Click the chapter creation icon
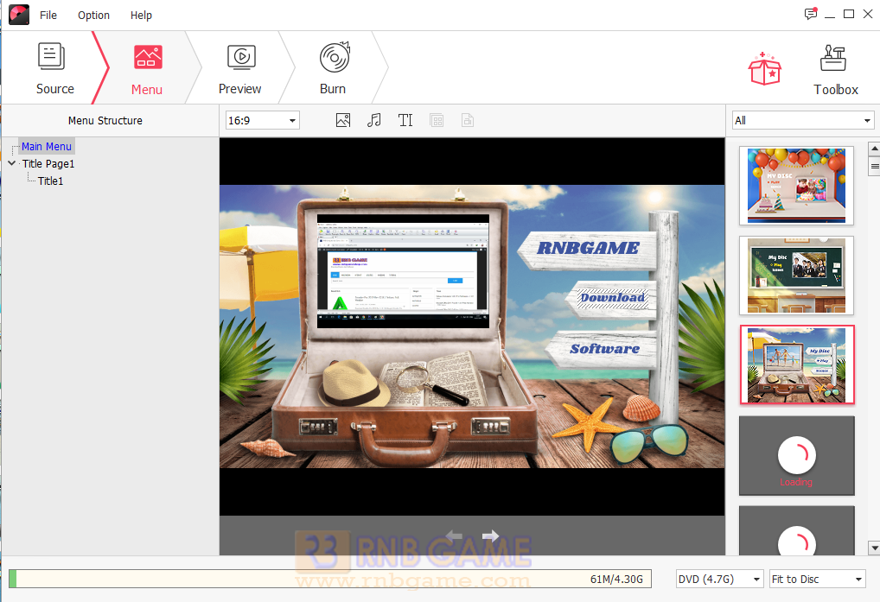 pyautogui.click(x=468, y=120)
